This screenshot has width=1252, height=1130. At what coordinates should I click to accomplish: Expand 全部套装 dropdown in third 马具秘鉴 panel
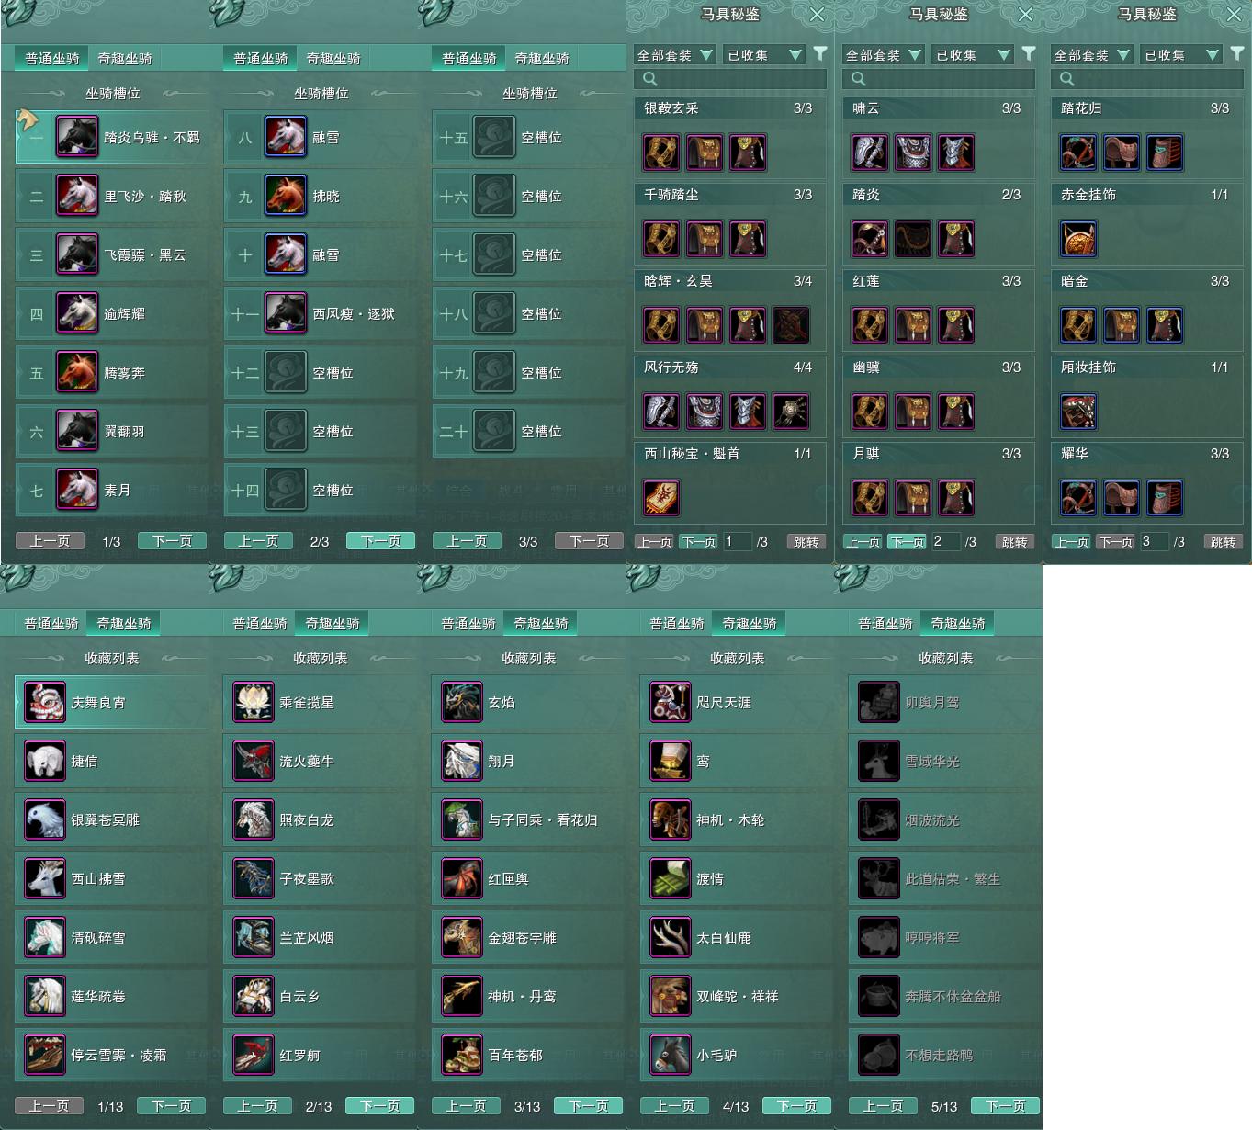[1091, 55]
